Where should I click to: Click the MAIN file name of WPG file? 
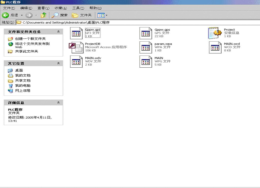pos(159,58)
